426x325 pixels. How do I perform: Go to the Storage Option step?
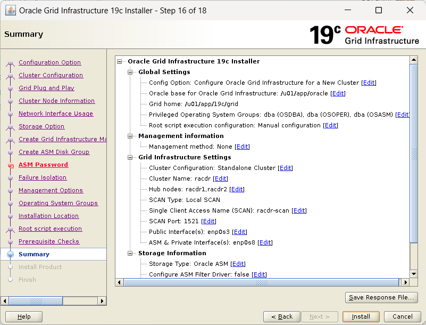click(x=41, y=126)
